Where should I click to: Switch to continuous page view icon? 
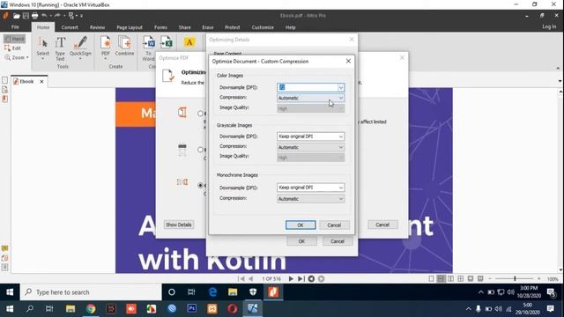click(x=441, y=278)
